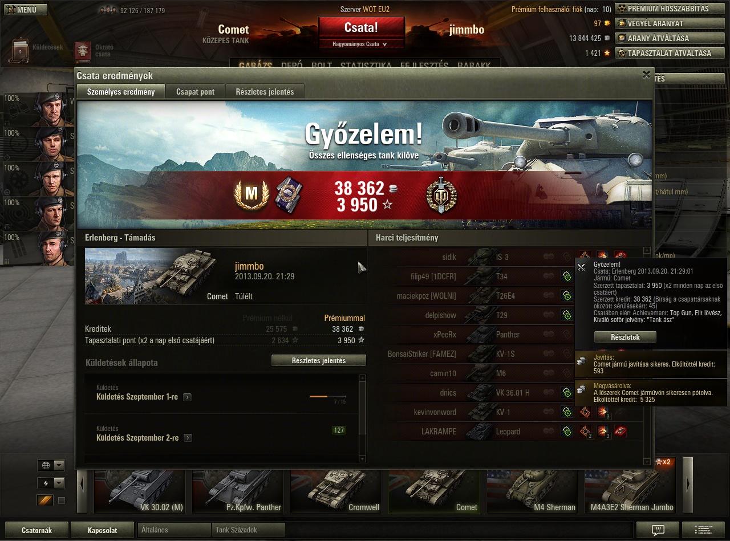Click the Küldetések missions icon
The height and width of the screenshot is (541, 730).
[x=21, y=50]
